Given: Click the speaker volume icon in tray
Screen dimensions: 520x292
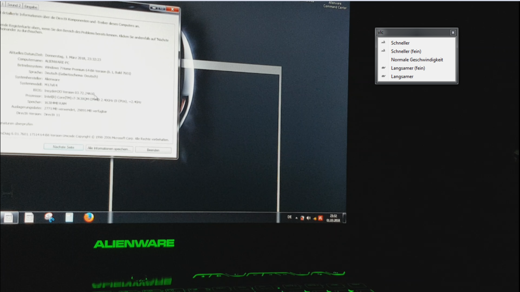Looking at the screenshot, I should [x=308, y=218].
